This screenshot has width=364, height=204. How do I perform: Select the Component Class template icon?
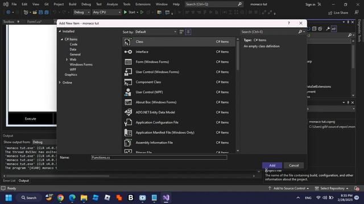pyautogui.click(x=128, y=82)
